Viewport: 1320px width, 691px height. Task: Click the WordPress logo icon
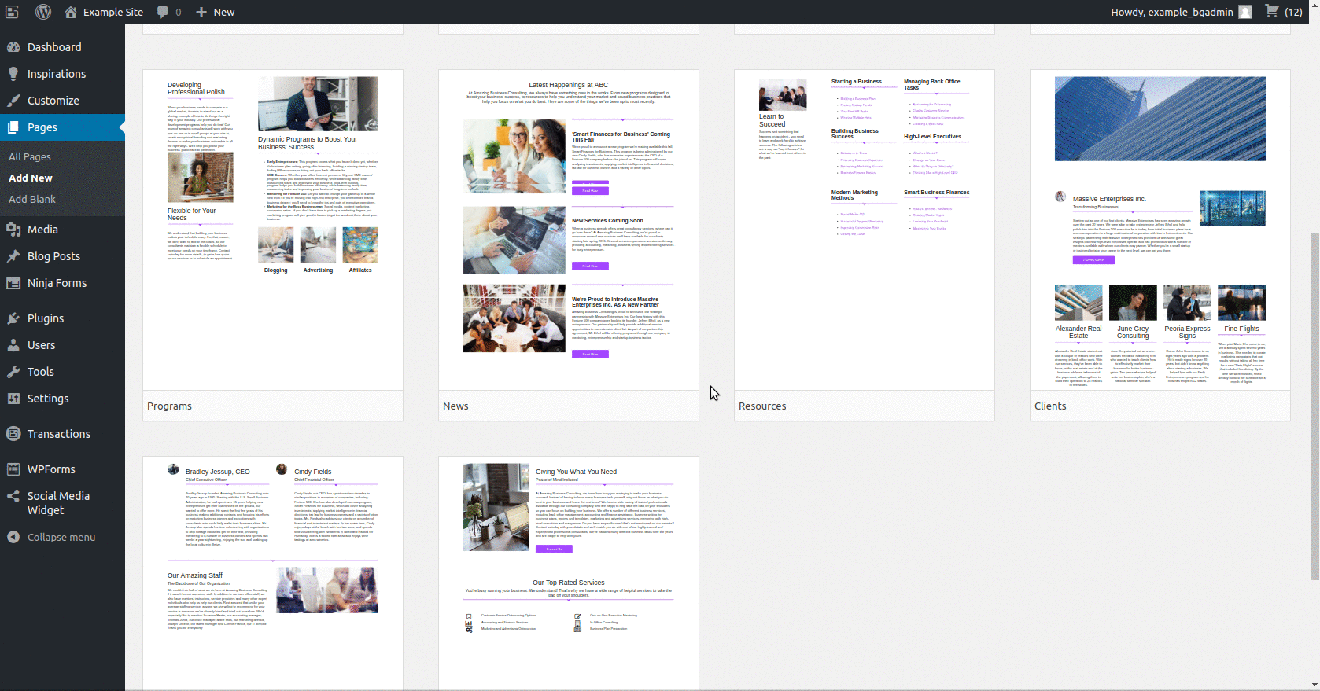tap(43, 12)
